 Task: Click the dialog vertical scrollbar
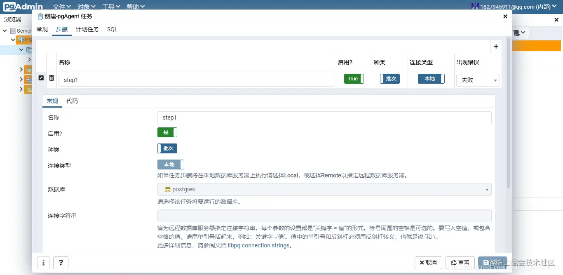(509, 113)
